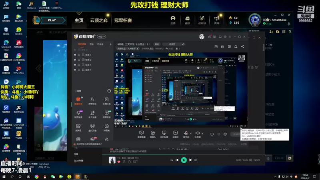Open the 主播任务 tool
The image size is (320, 180).
106,101
